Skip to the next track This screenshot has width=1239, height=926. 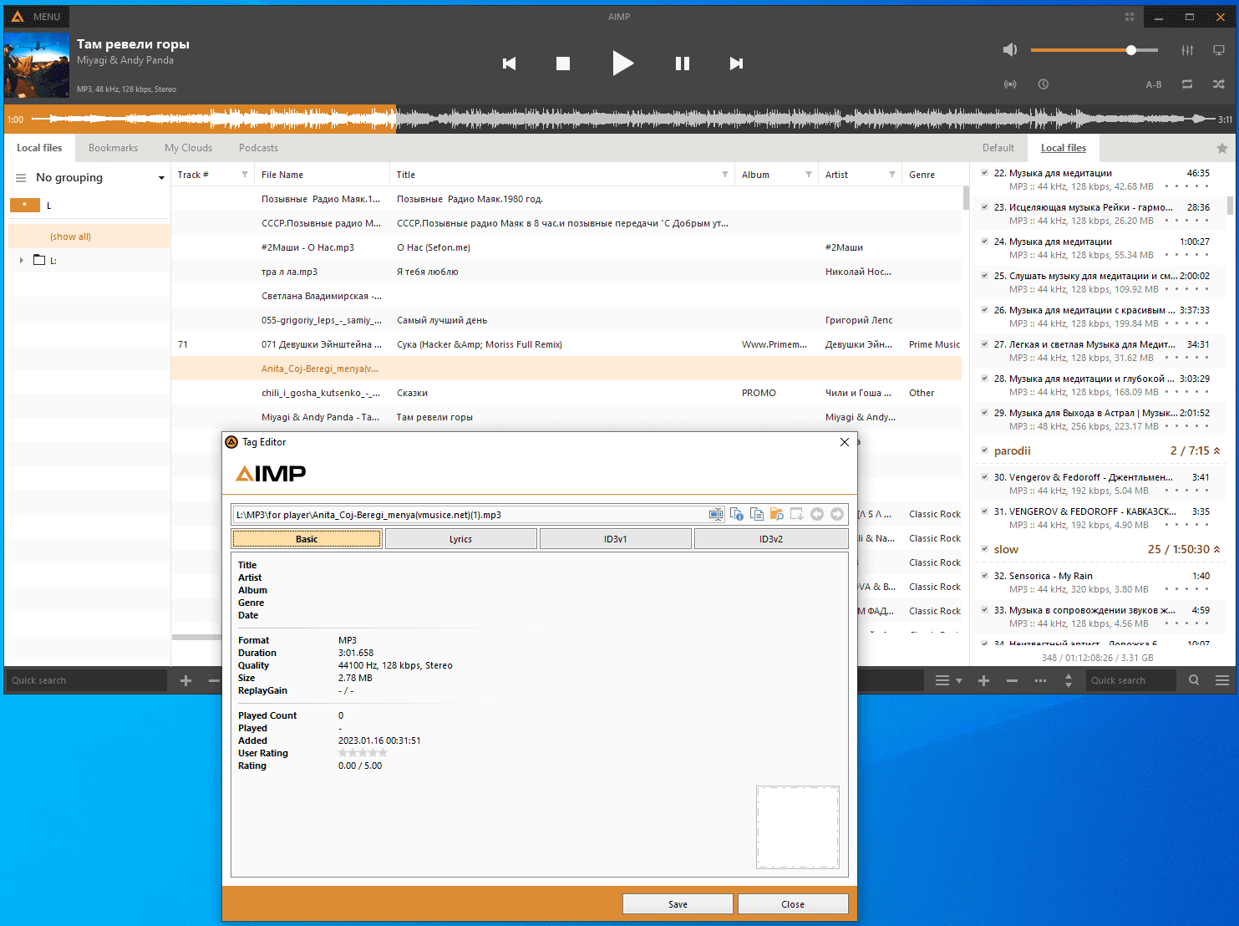tap(736, 64)
